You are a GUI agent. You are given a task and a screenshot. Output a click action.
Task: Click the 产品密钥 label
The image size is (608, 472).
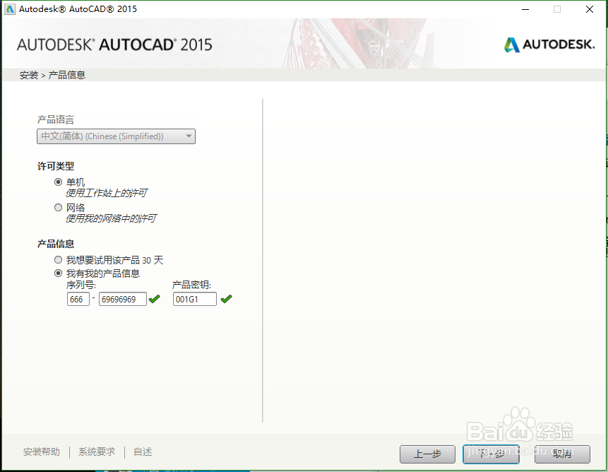191,285
